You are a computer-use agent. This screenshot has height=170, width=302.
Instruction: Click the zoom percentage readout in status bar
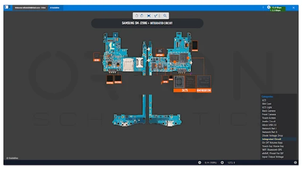(211, 162)
